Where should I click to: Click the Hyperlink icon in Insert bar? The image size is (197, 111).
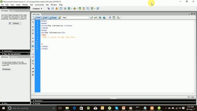pos(49,9)
